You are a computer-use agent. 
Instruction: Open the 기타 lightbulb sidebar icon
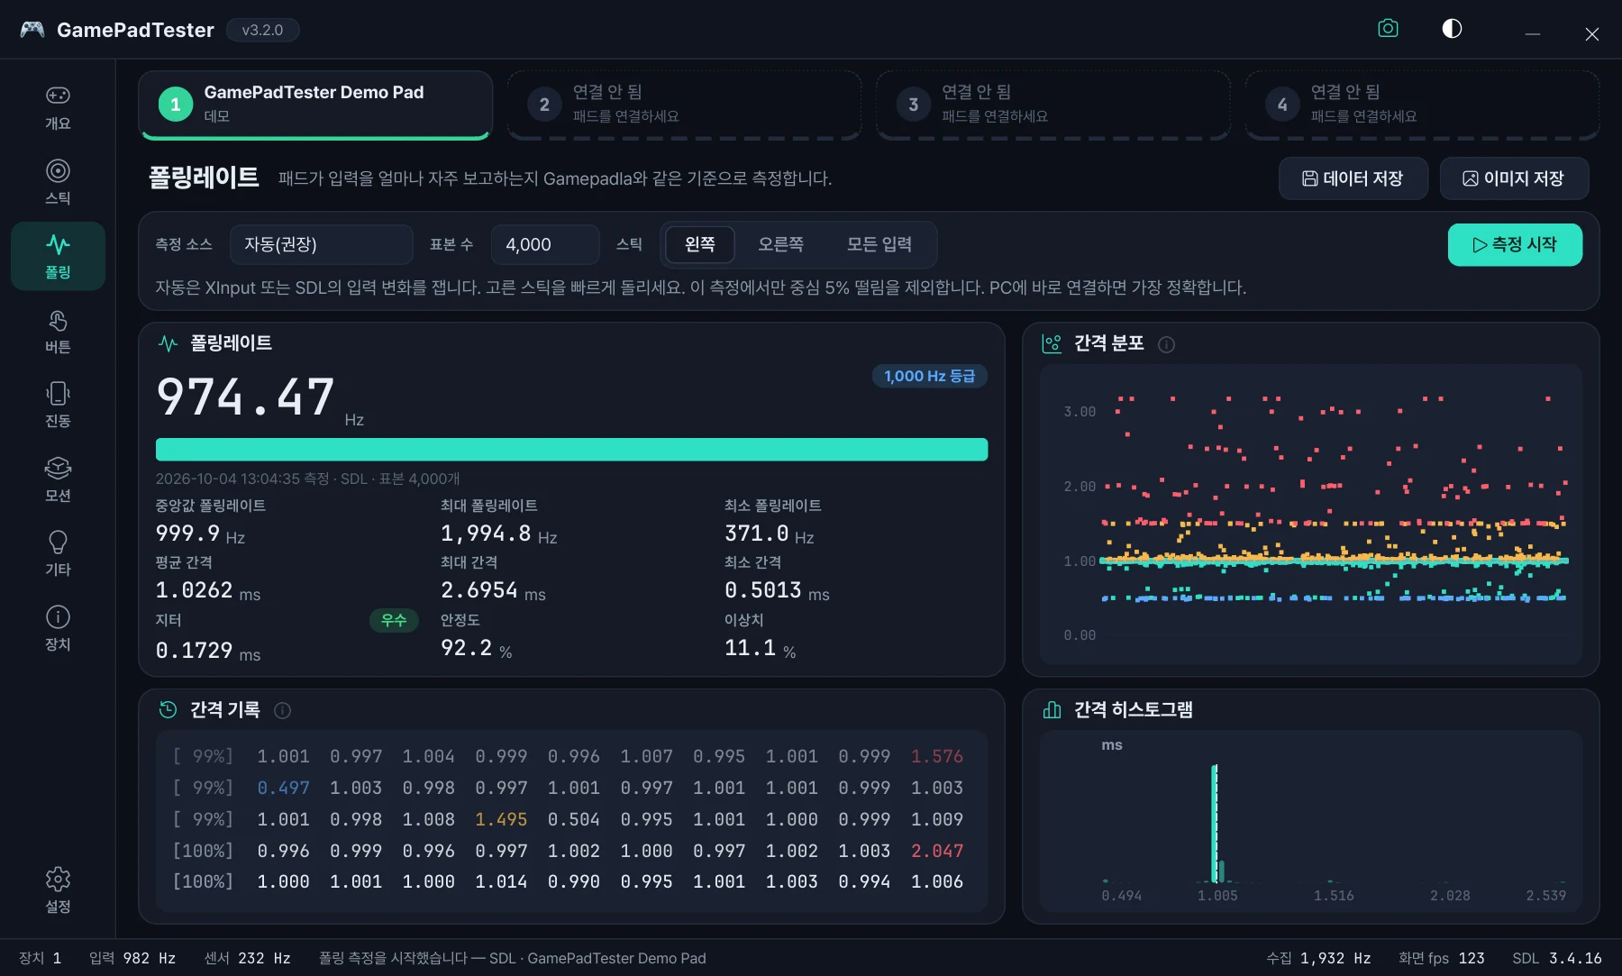(x=58, y=553)
